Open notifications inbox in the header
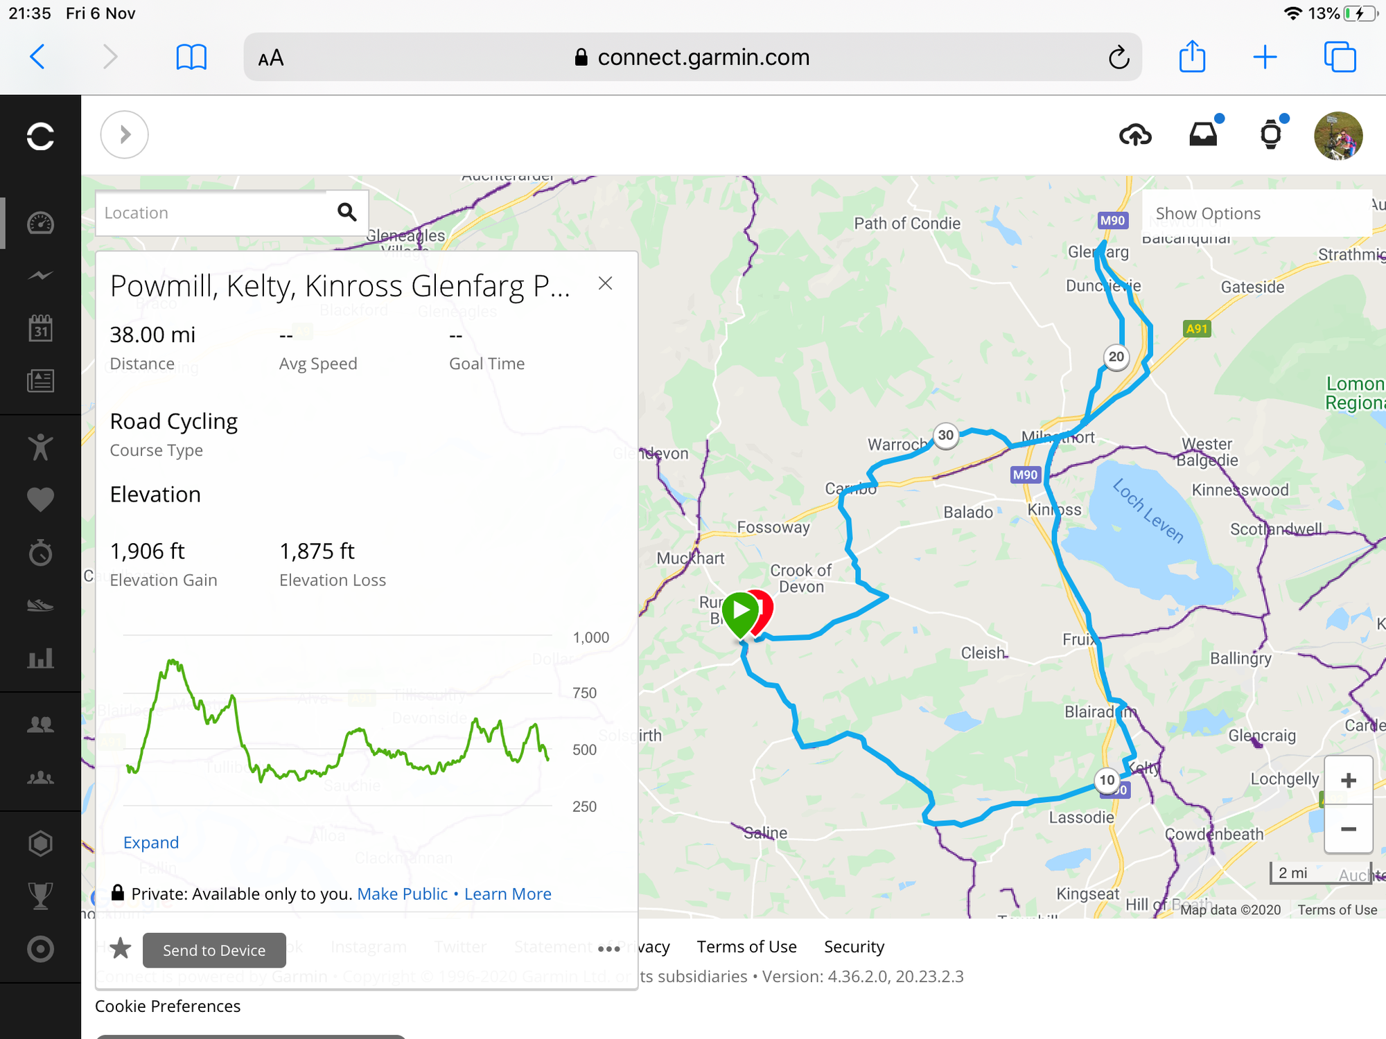This screenshot has height=1039, width=1386. 1204,135
